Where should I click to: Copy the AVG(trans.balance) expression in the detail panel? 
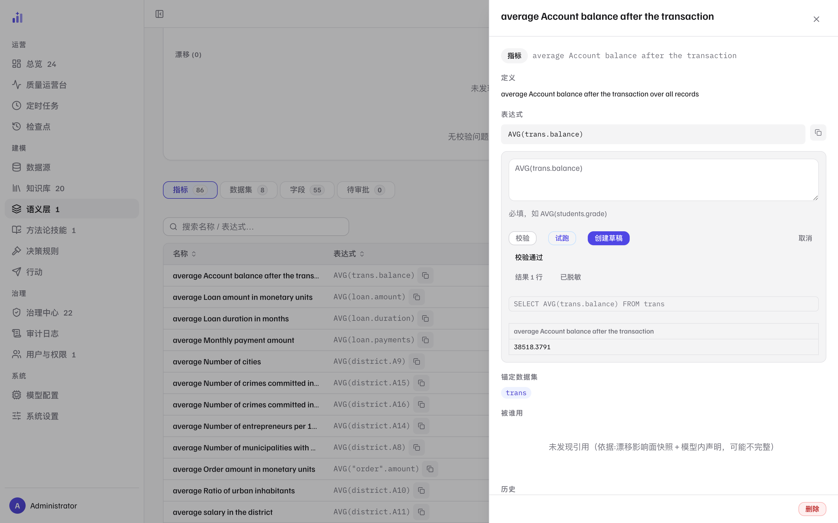tap(818, 133)
